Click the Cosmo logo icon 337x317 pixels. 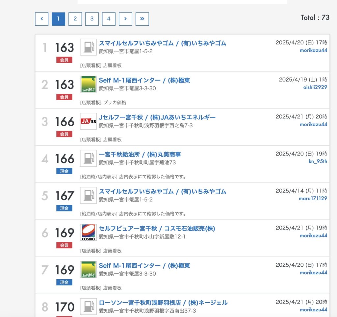[88, 232]
